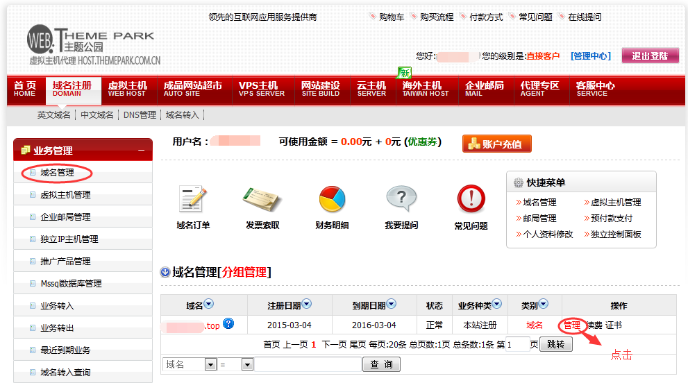The width and height of the screenshot is (688, 383).
Task: Click the 账户充值 recharge button
Action: click(496, 144)
